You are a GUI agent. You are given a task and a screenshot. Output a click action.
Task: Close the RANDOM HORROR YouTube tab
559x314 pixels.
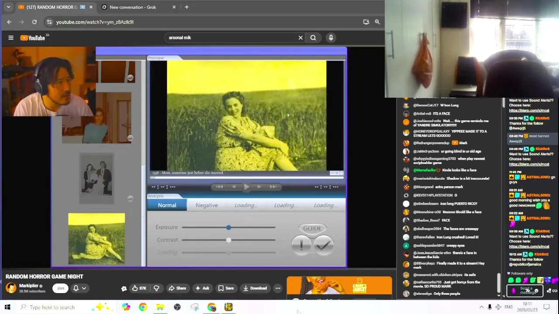(x=91, y=7)
